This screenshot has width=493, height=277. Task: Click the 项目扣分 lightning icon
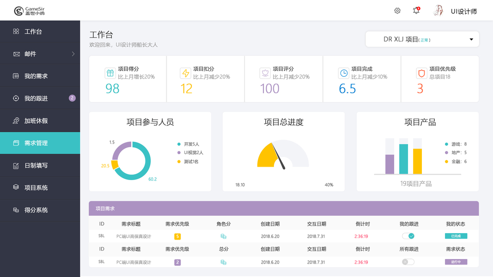[185, 73]
